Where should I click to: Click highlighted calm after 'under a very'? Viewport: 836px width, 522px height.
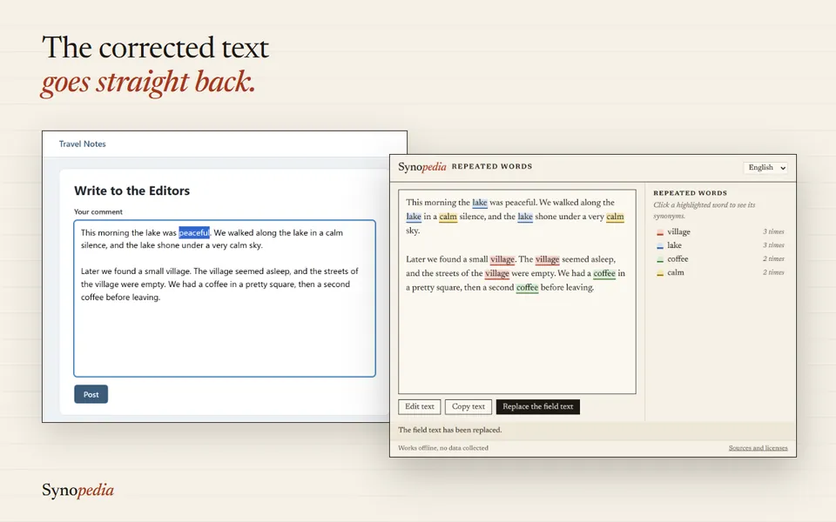tap(615, 217)
